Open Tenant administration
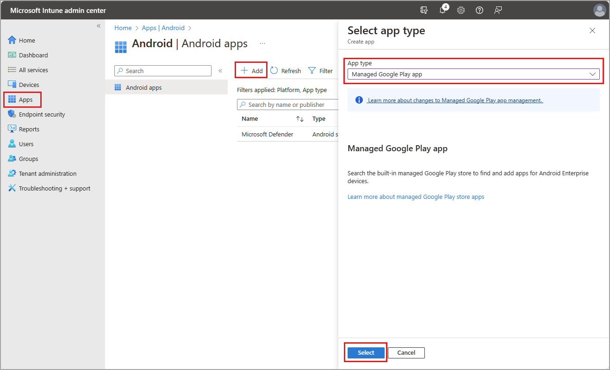This screenshot has height=370, width=610. (48, 173)
